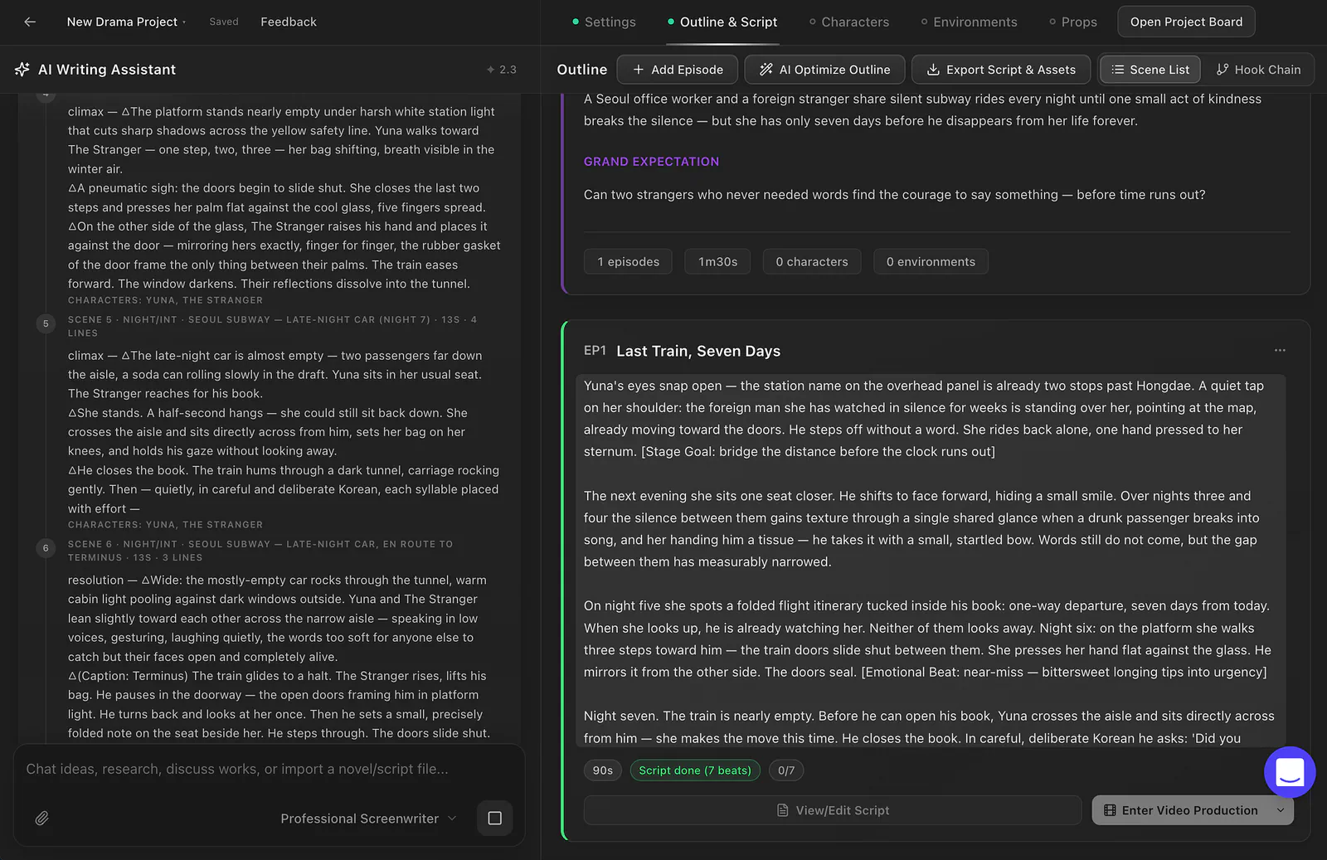
Task: Click AI Optimize Outline wand button
Action: coord(824,70)
